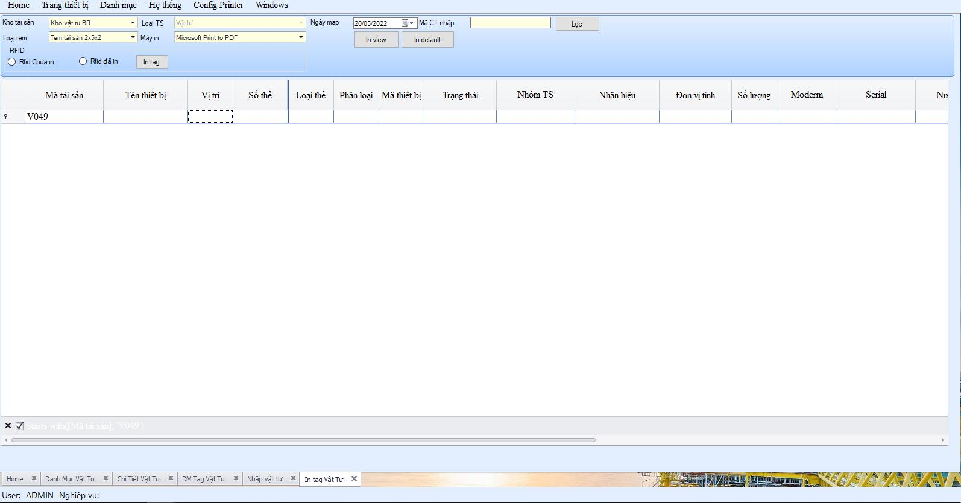Close the In tag Vật Tư tab
This screenshot has height=503, width=961.
click(354, 479)
